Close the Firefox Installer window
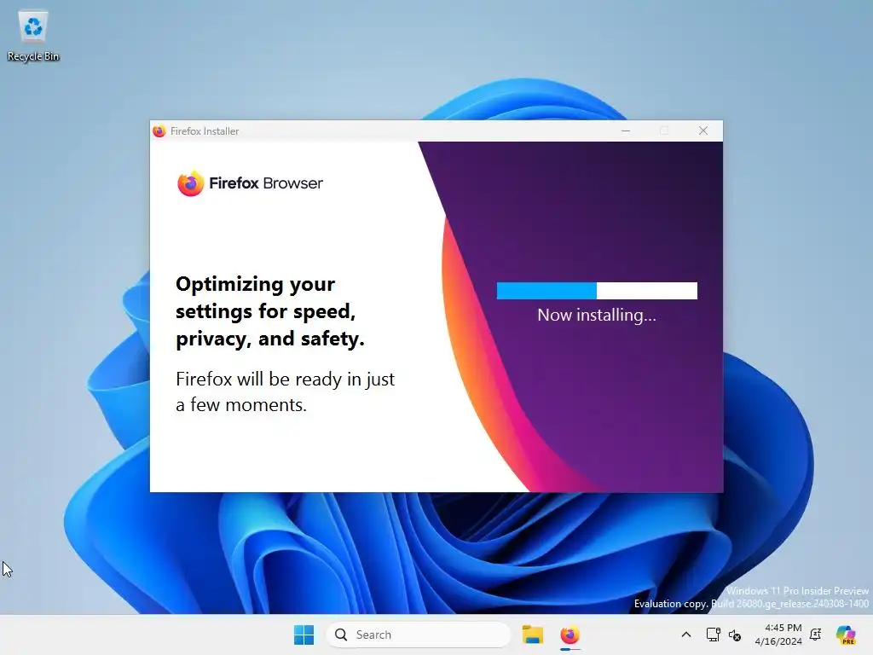 (x=703, y=130)
